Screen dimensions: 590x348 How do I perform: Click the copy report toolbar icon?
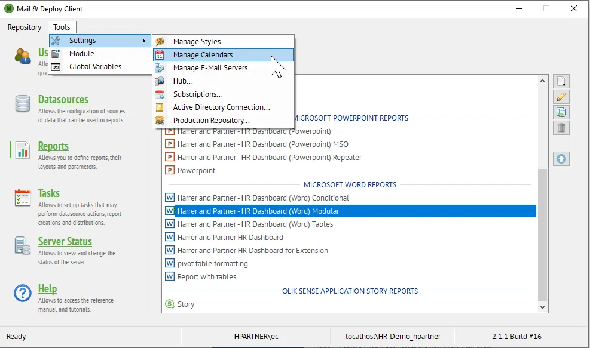click(561, 112)
